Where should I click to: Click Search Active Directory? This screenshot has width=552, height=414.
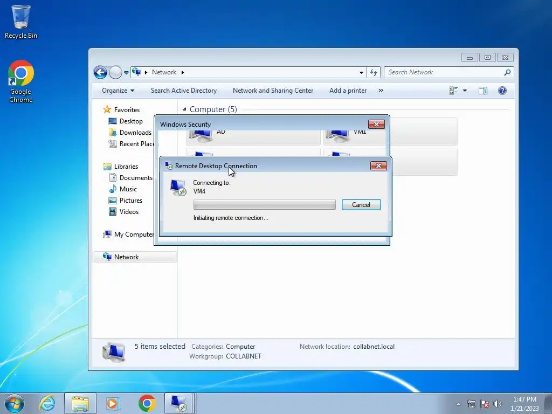coord(184,91)
